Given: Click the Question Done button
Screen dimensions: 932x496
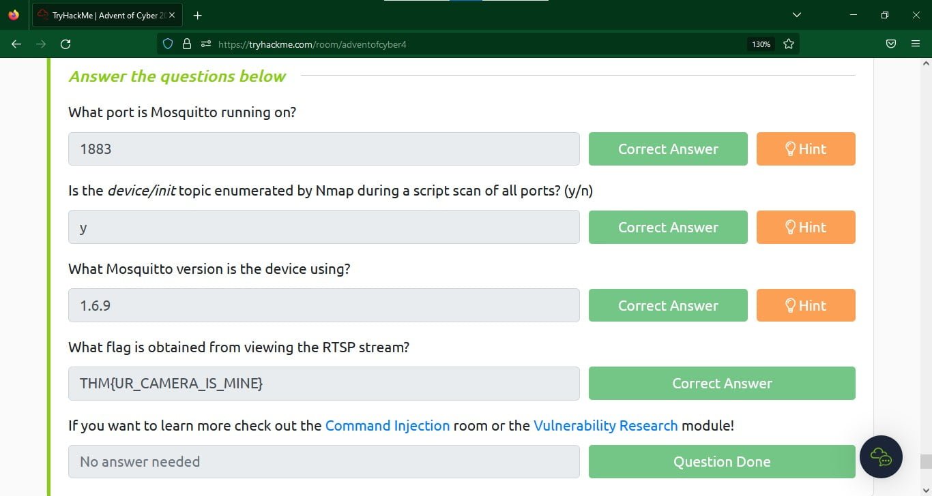Looking at the screenshot, I should [722, 461].
